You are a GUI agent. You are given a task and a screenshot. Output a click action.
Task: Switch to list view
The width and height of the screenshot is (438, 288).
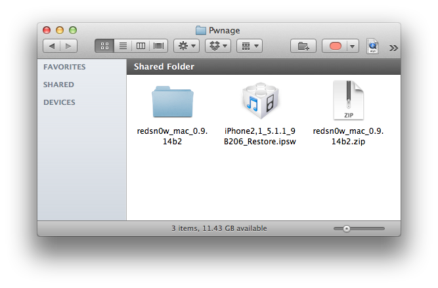point(123,46)
